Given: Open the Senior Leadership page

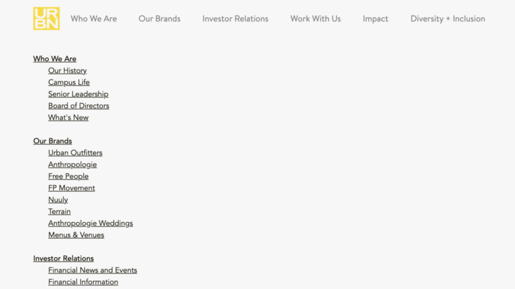Looking at the screenshot, I should (78, 94).
